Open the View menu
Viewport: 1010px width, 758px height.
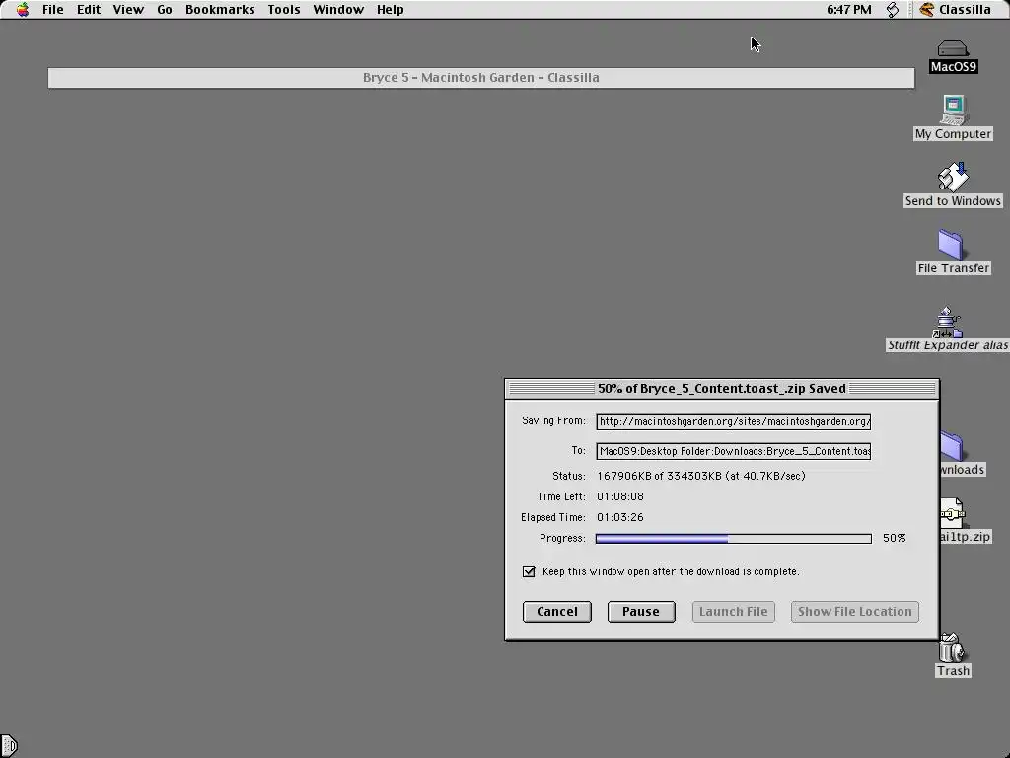tap(128, 10)
